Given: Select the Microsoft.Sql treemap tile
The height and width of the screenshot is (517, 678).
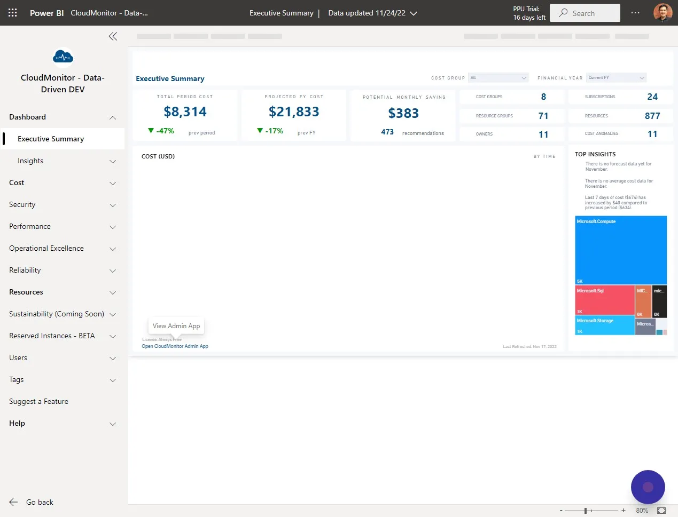Looking at the screenshot, I should pyautogui.click(x=605, y=300).
